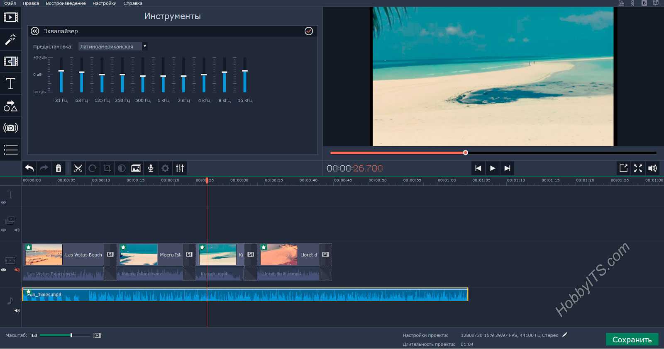Open audio equalizer sliders tool
664x349 pixels.
180,168
